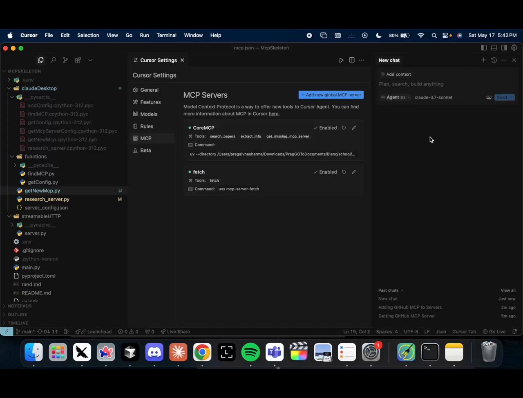Click Go Live in the status bar
This screenshot has width=523, height=398.
pyautogui.click(x=494, y=332)
